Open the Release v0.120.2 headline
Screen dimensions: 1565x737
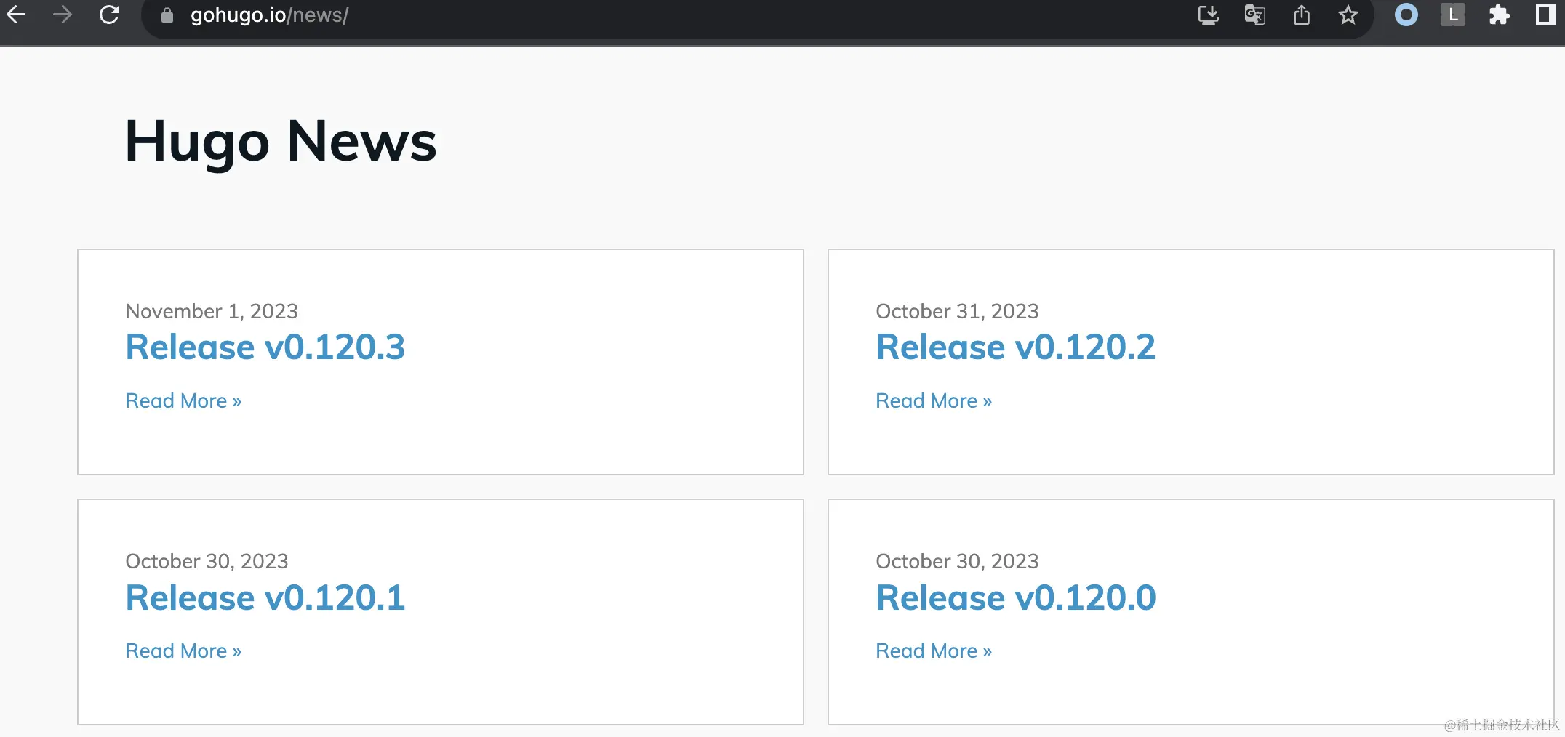(1015, 347)
